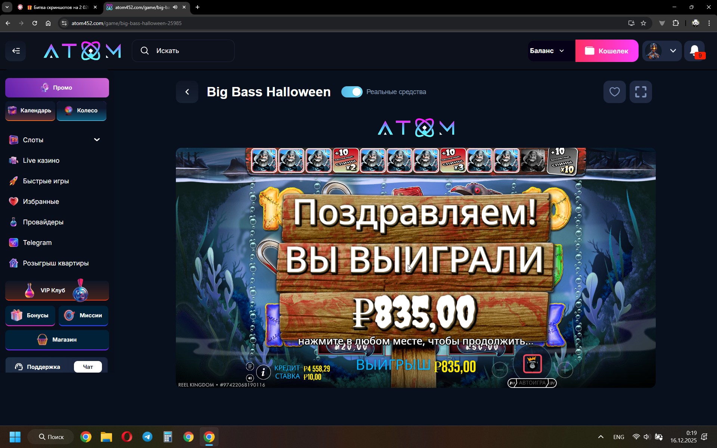Open the in-game hamburger menu icon
The height and width of the screenshot is (448, 717).
point(250,366)
